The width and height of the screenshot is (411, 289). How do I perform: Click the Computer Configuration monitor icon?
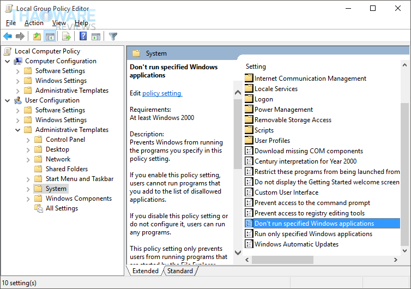(18, 61)
